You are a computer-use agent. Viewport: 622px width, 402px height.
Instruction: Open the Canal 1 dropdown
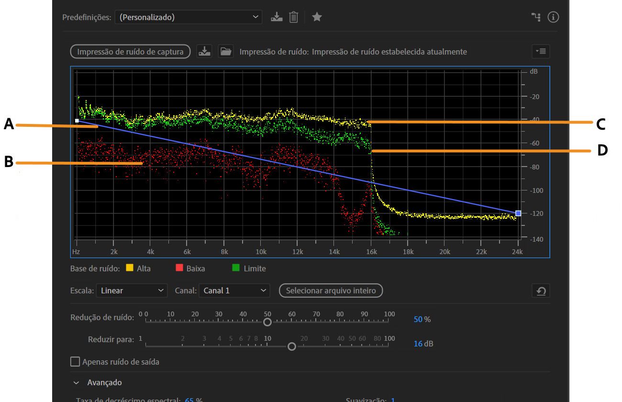pyautogui.click(x=234, y=290)
